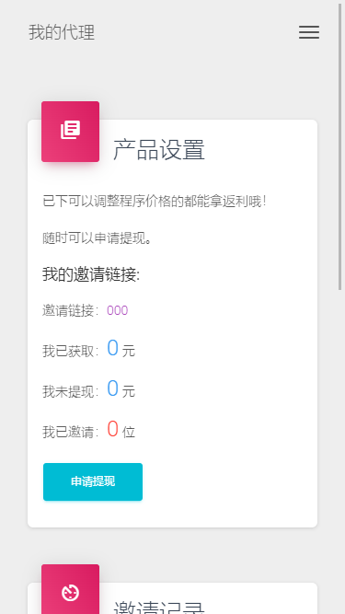The width and height of the screenshot is (345, 614).
Task: Click the 已下可以调整程序价格 description line
Action: click(155, 202)
